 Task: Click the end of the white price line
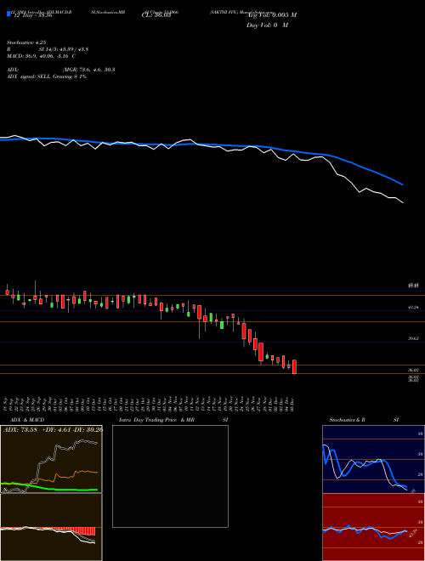[x=403, y=203]
